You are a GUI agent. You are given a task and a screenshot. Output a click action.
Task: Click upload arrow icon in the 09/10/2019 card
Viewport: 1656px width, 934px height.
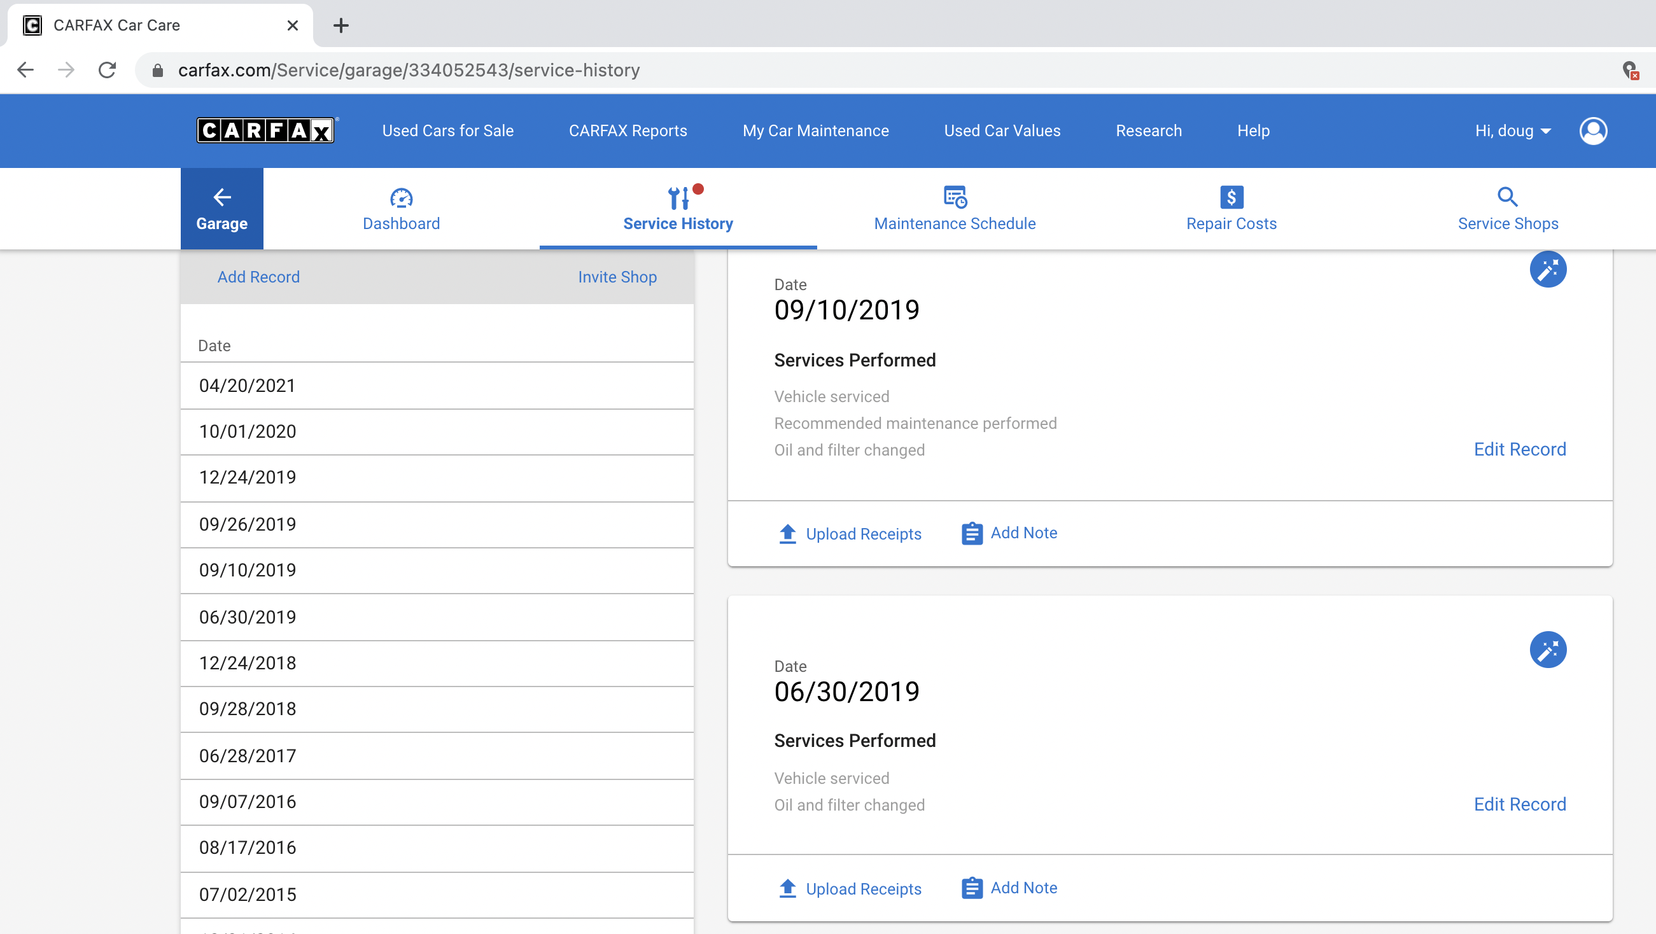[x=787, y=534]
